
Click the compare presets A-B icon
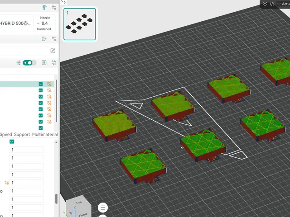tap(54, 63)
